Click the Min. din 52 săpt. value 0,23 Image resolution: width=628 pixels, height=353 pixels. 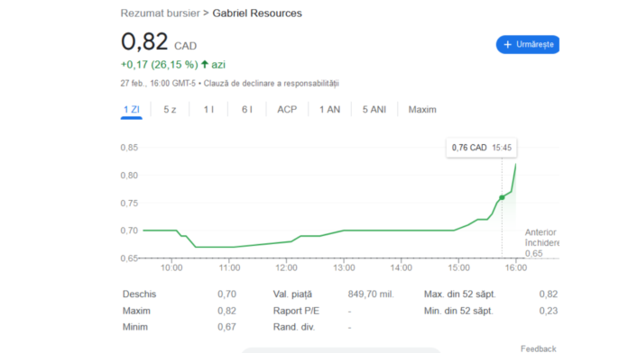tap(549, 311)
